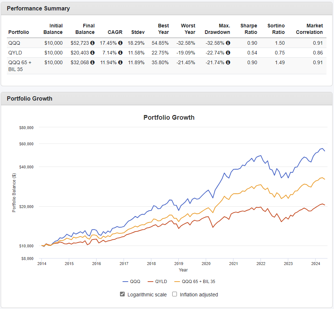Image resolution: width=334 pixels, height=309 pixels.
Task: Click the Year x-axis title
Action: pyautogui.click(x=183, y=270)
